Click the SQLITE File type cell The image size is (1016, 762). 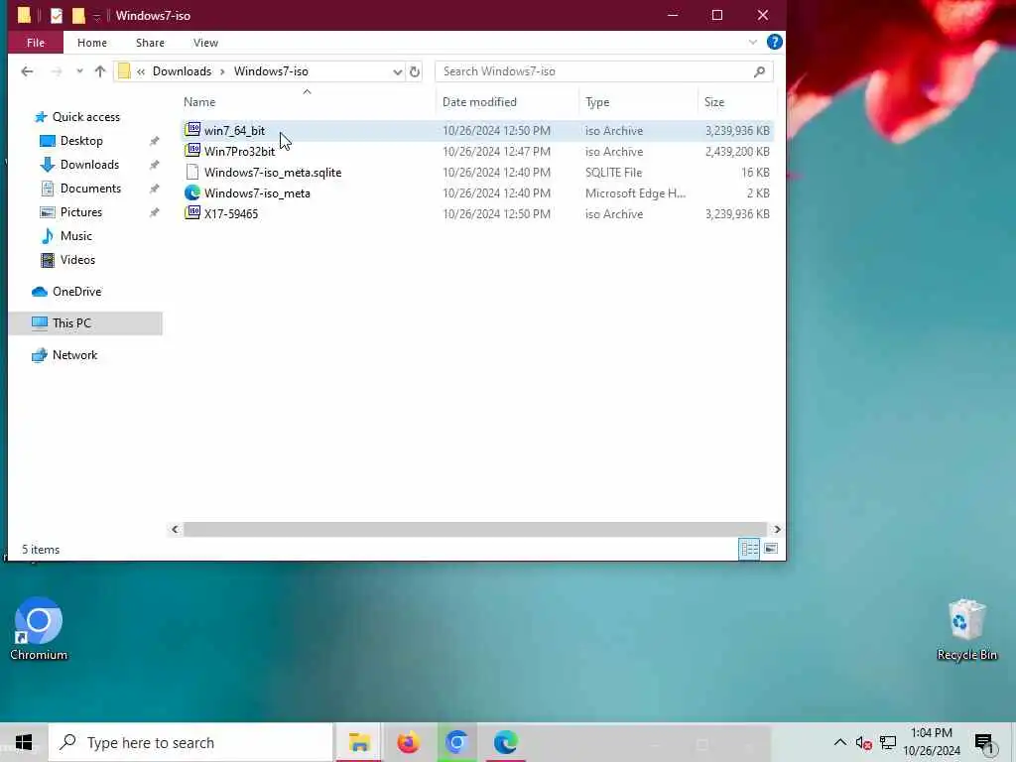tap(613, 173)
